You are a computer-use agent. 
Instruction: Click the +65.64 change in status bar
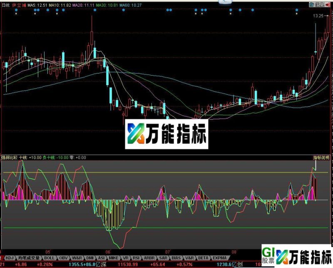coord(158,264)
